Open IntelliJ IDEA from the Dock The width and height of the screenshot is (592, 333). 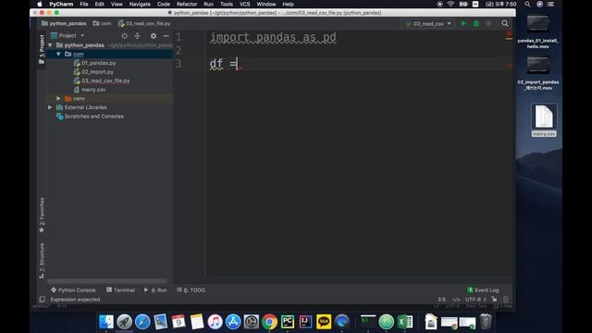tap(305, 322)
